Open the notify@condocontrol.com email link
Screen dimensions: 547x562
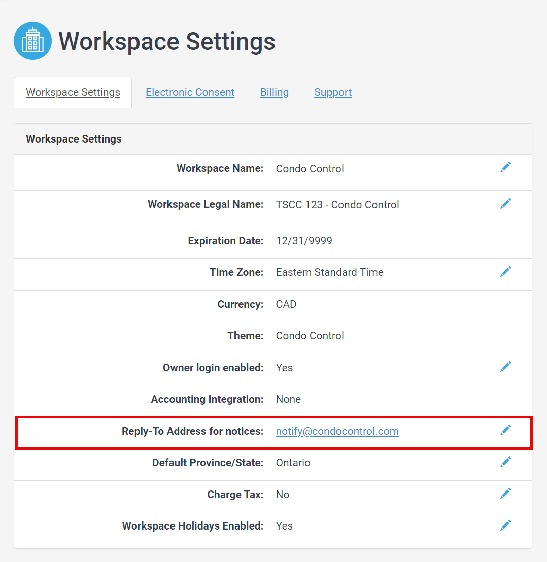tap(337, 431)
